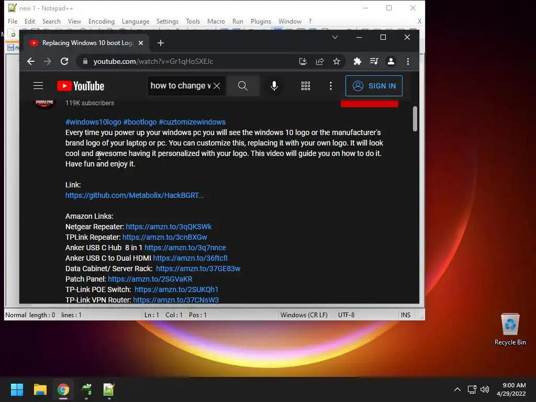Click the YouTube logo
This screenshot has width=536, height=402.
pos(81,86)
